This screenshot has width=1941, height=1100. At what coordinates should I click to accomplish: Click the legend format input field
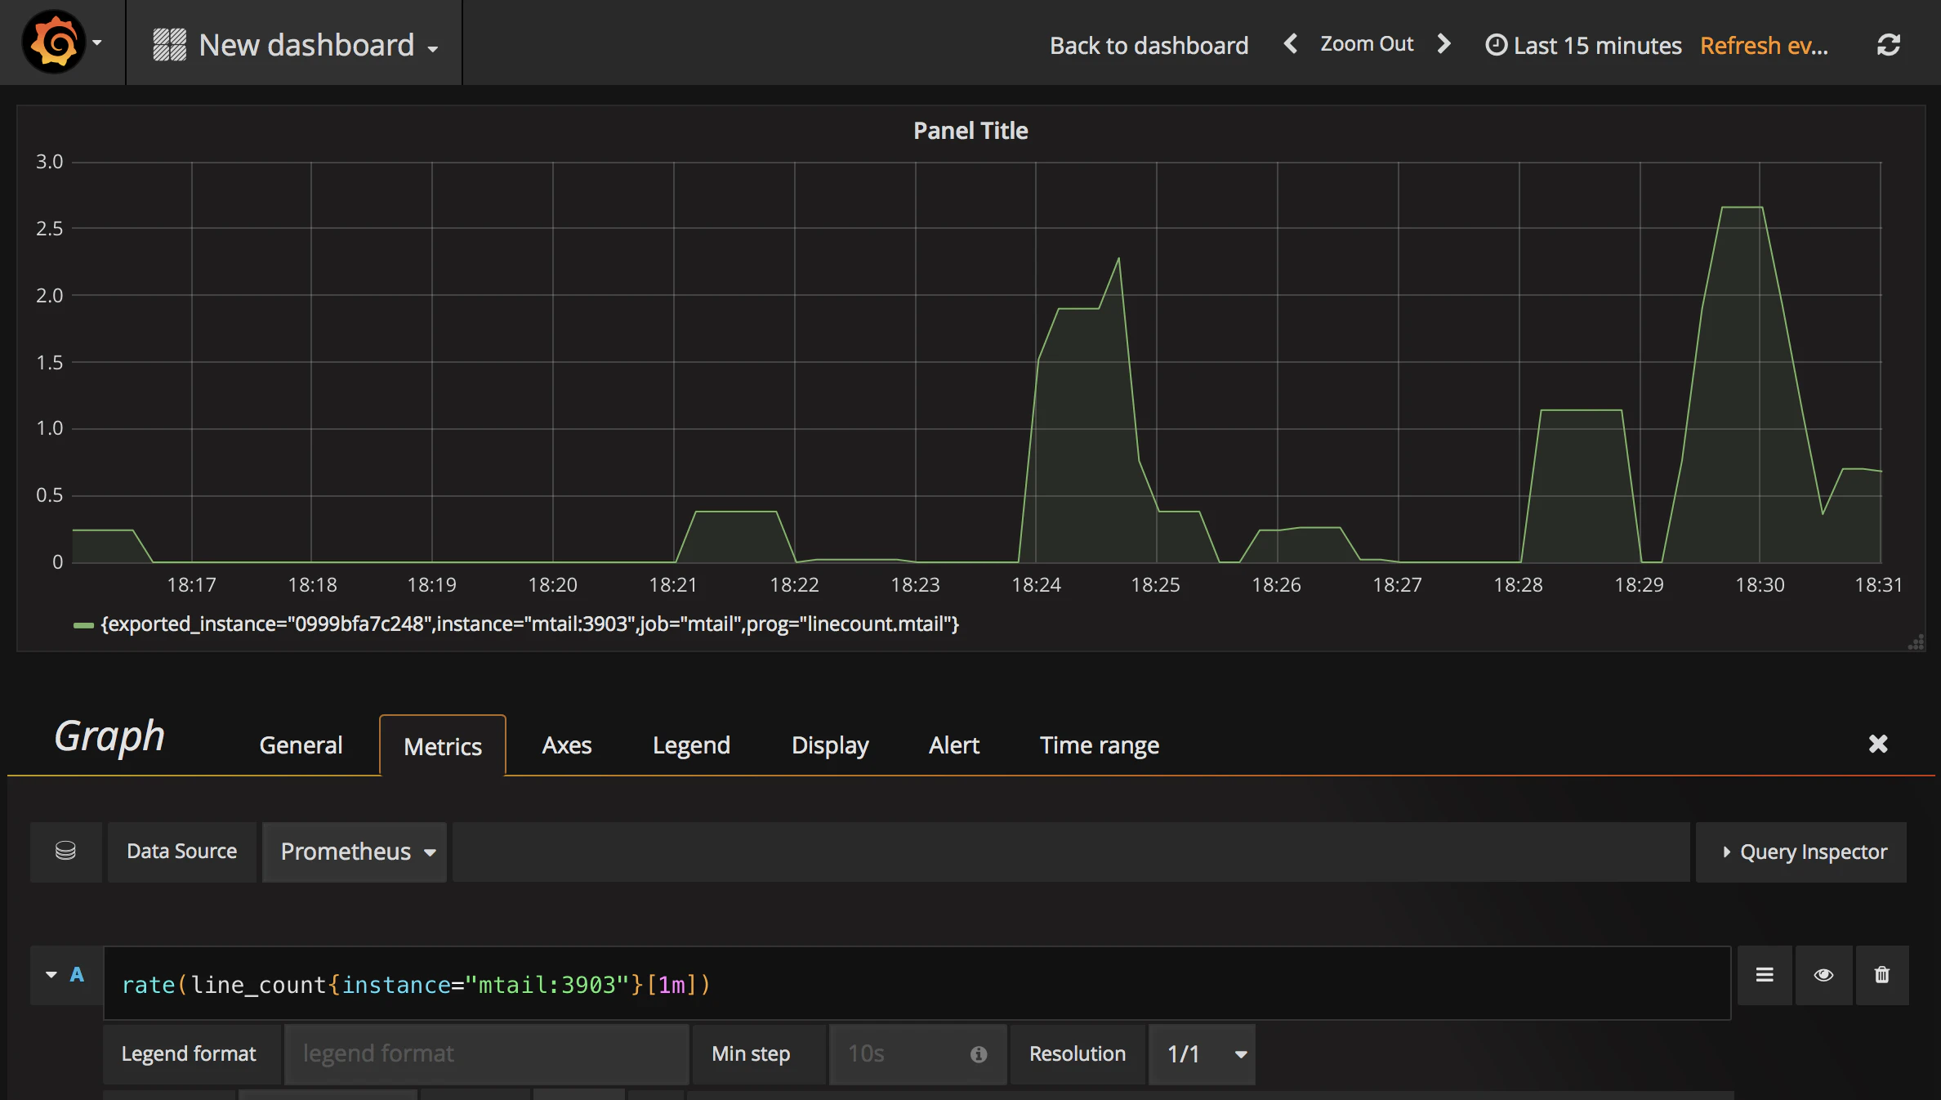pos(486,1054)
